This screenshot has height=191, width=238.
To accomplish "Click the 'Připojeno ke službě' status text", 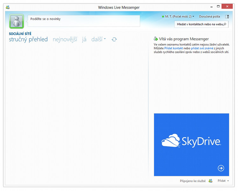I will [x=192, y=181].
